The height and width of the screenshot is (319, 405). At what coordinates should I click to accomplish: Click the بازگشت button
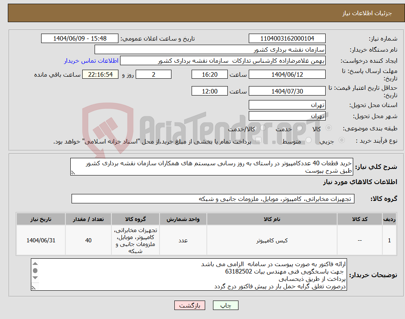[x=189, y=305]
